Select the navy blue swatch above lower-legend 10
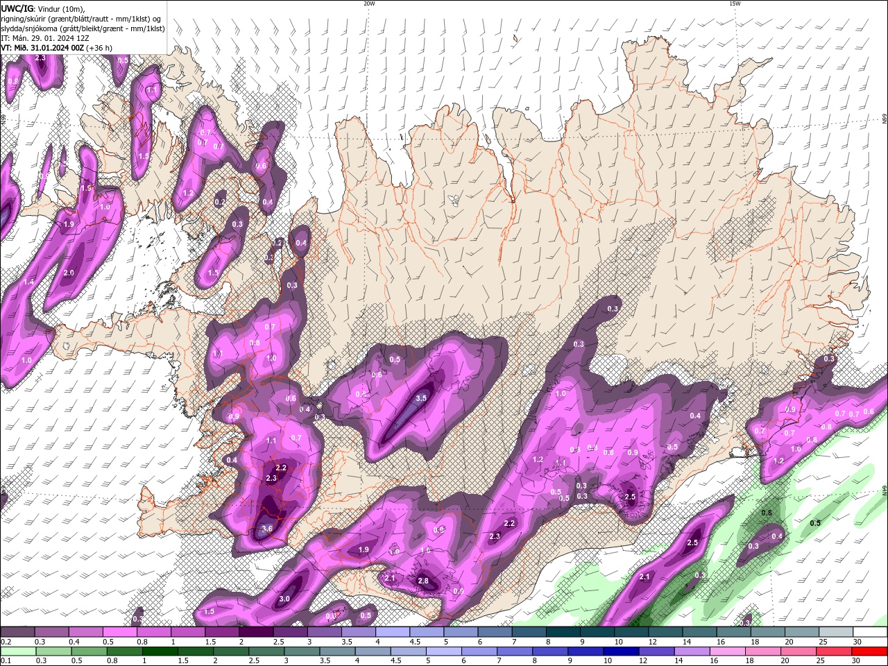888x666 pixels. pos(620,651)
